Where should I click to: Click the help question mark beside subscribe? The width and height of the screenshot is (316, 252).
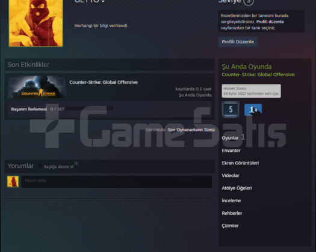tap(76, 163)
